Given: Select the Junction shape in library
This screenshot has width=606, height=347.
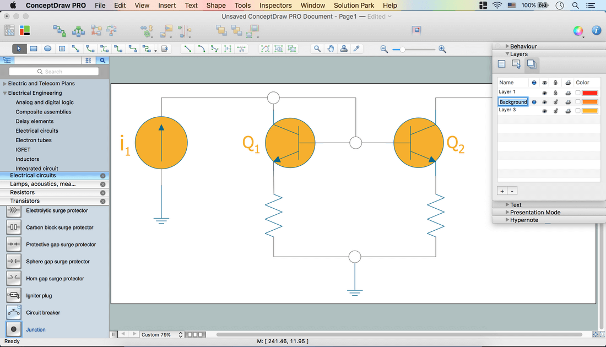Looking at the screenshot, I should tap(14, 329).
